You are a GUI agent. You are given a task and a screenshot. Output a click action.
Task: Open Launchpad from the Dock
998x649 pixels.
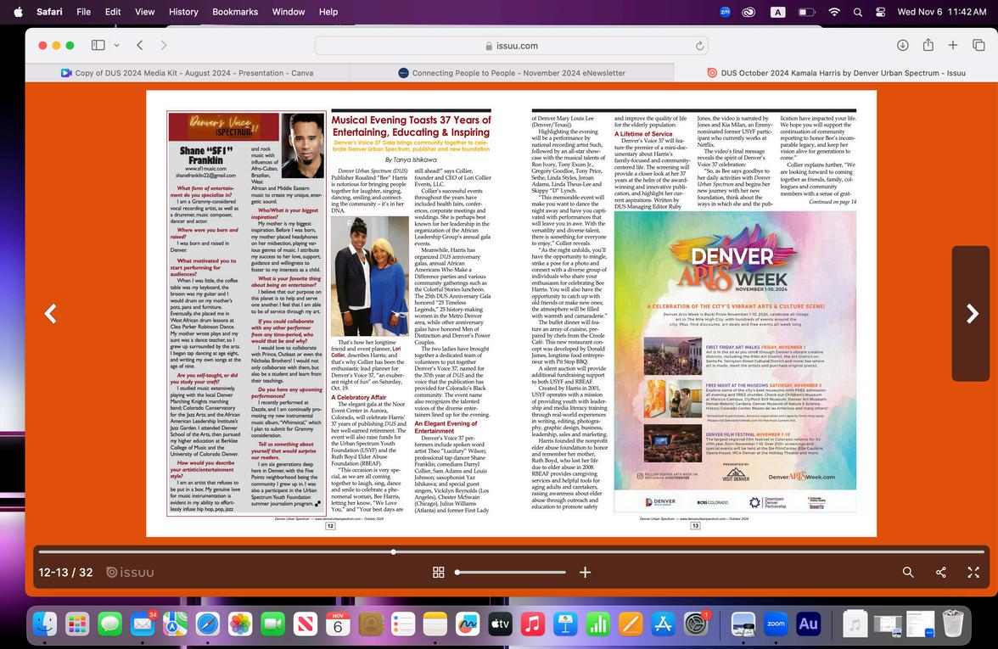tap(77, 624)
